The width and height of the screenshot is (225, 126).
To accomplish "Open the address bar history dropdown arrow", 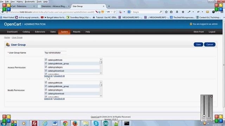I will coord(112,12).
